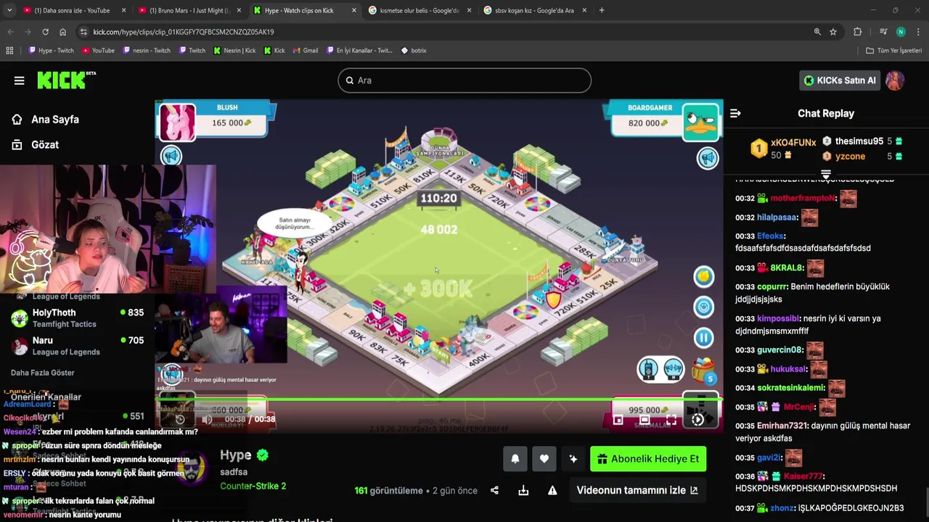This screenshot has width=929, height=522.
Task: Switch to sbsv koşan kız Google tab
Action: 533,10
